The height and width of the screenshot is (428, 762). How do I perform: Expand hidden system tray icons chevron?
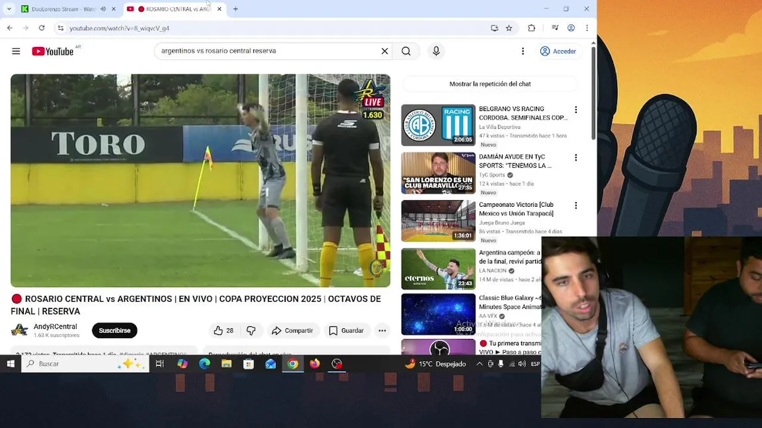(x=479, y=364)
